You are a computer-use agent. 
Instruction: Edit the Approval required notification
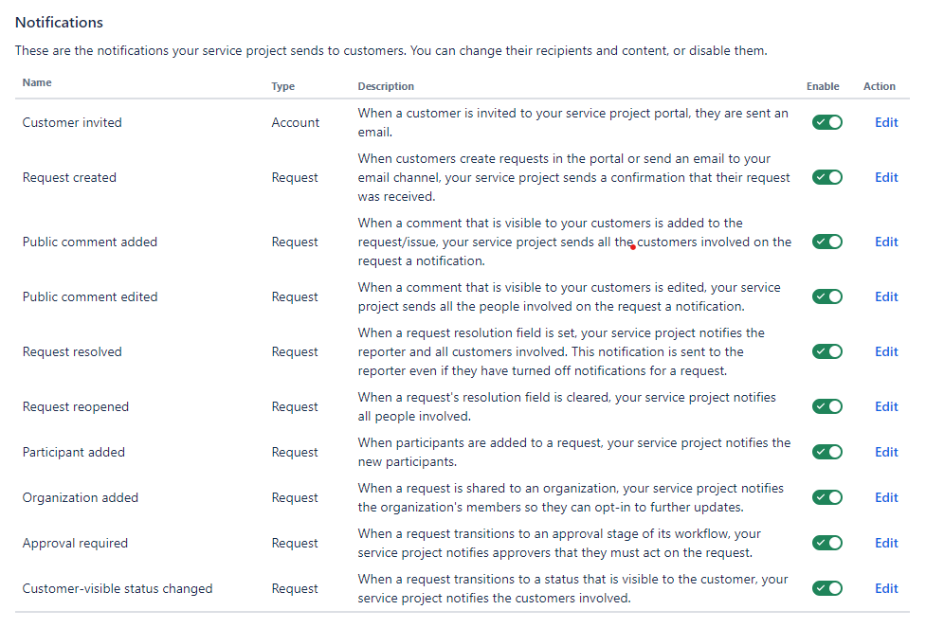[886, 543]
